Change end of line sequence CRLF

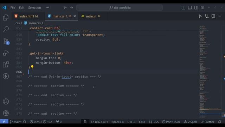click(x=142, y=122)
